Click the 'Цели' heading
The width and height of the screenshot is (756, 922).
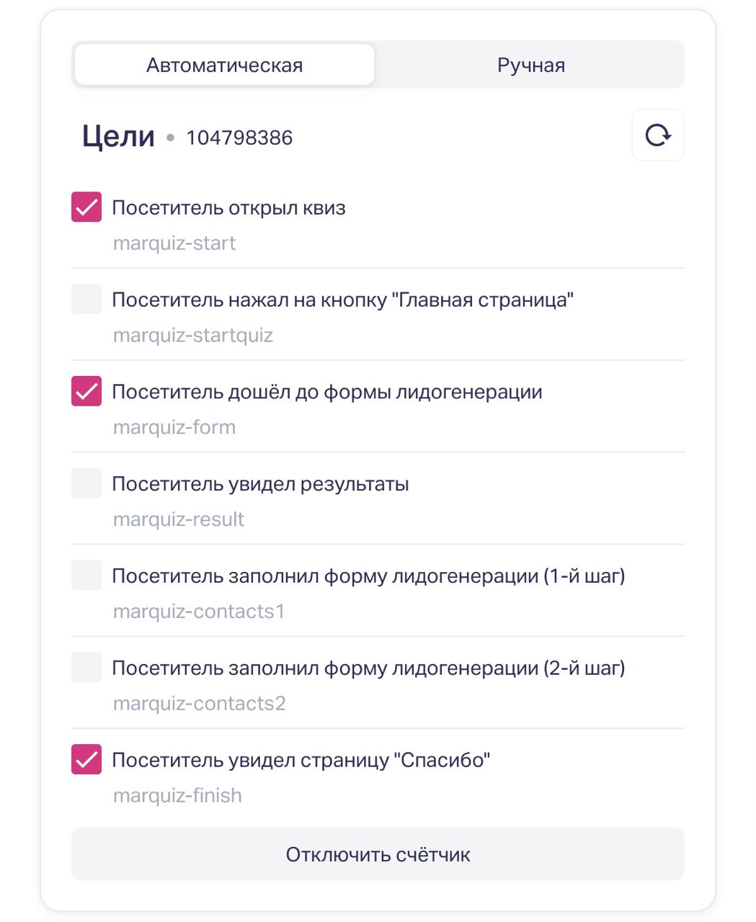click(x=118, y=136)
